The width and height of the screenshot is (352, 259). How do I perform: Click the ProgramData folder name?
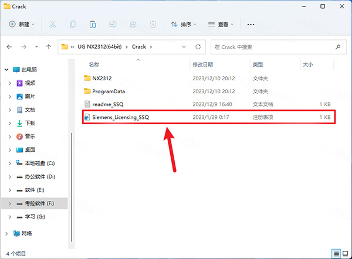point(109,91)
